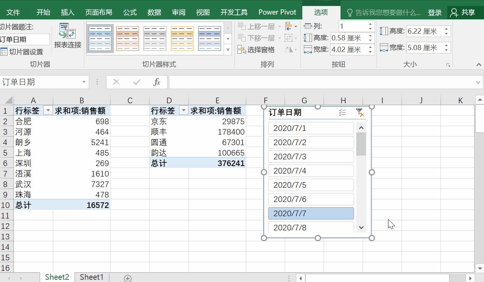The image size is (484, 282).
Task: Open the Align objects dropdown
Action: click(x=291, y=27)
